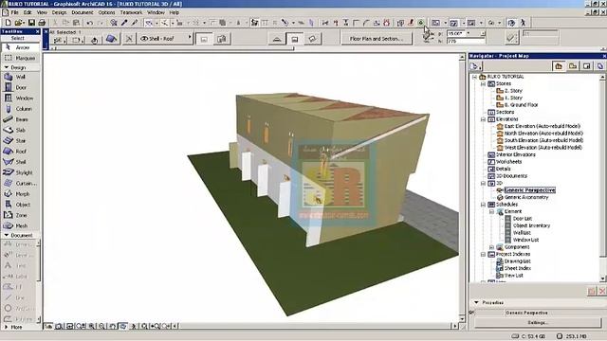Screen dimensions: 607x341
Task: Open the Shell - Roof layer dropdown
Action: click(x=165, y=39)
